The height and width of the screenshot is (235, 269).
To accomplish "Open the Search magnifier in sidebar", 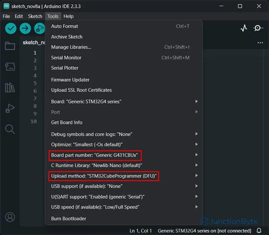I will tap(10, 129).
